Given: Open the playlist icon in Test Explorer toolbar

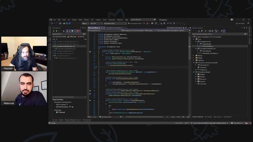Looking at the screenshot, I should click(64, 31).
